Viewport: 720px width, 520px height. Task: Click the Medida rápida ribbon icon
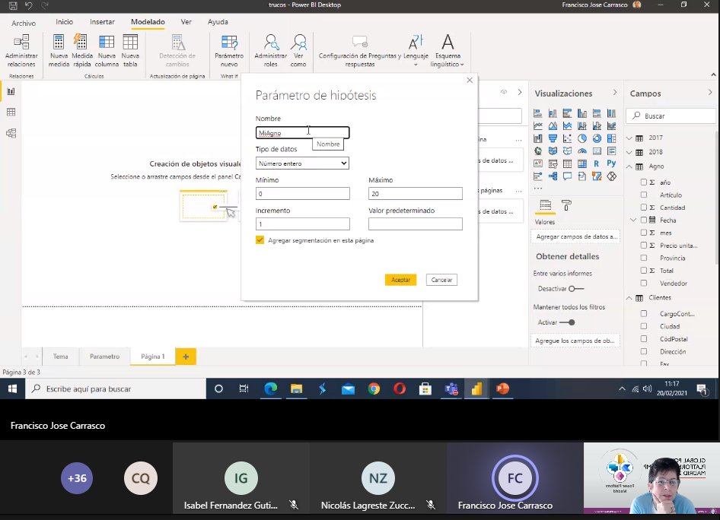coord(82,51)
